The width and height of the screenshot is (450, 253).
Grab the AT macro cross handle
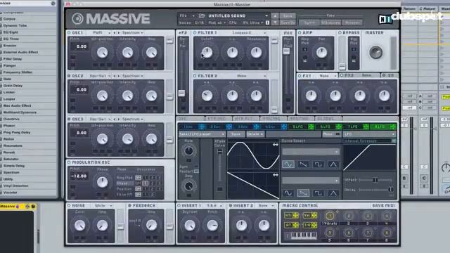coord(295,225)
